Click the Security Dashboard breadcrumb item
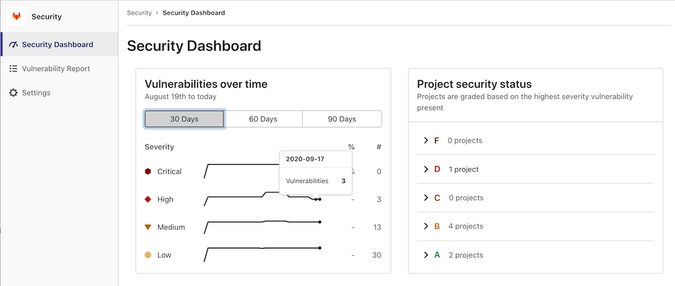The height and width of the screenshot is (286, 675). click(194, 13)
